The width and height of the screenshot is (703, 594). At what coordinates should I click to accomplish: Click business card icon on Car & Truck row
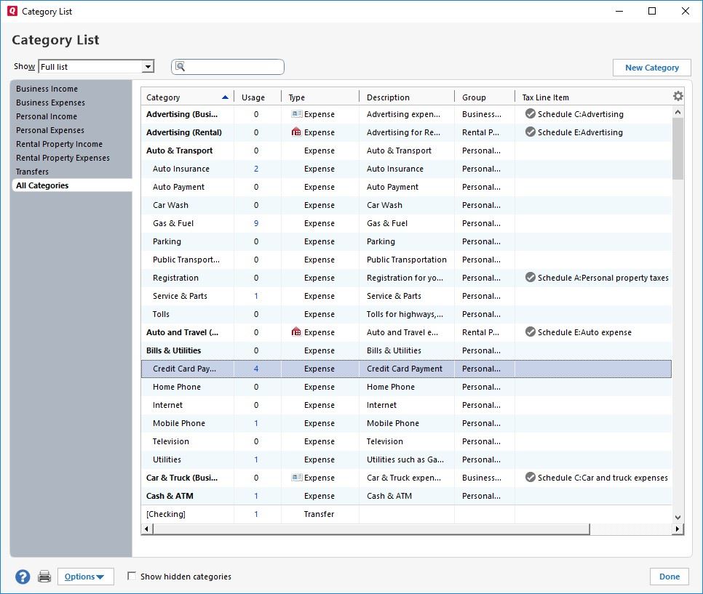click(x=296, y=478)
